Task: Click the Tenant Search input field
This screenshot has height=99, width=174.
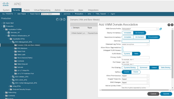Action: [51, 14]
